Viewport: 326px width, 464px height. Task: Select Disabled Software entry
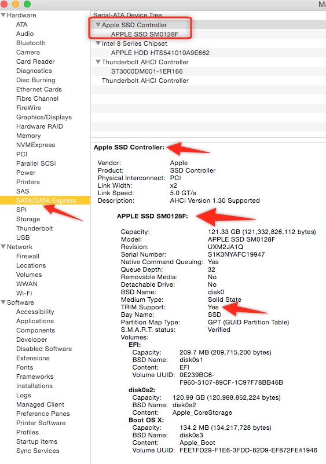coord(44,349)
